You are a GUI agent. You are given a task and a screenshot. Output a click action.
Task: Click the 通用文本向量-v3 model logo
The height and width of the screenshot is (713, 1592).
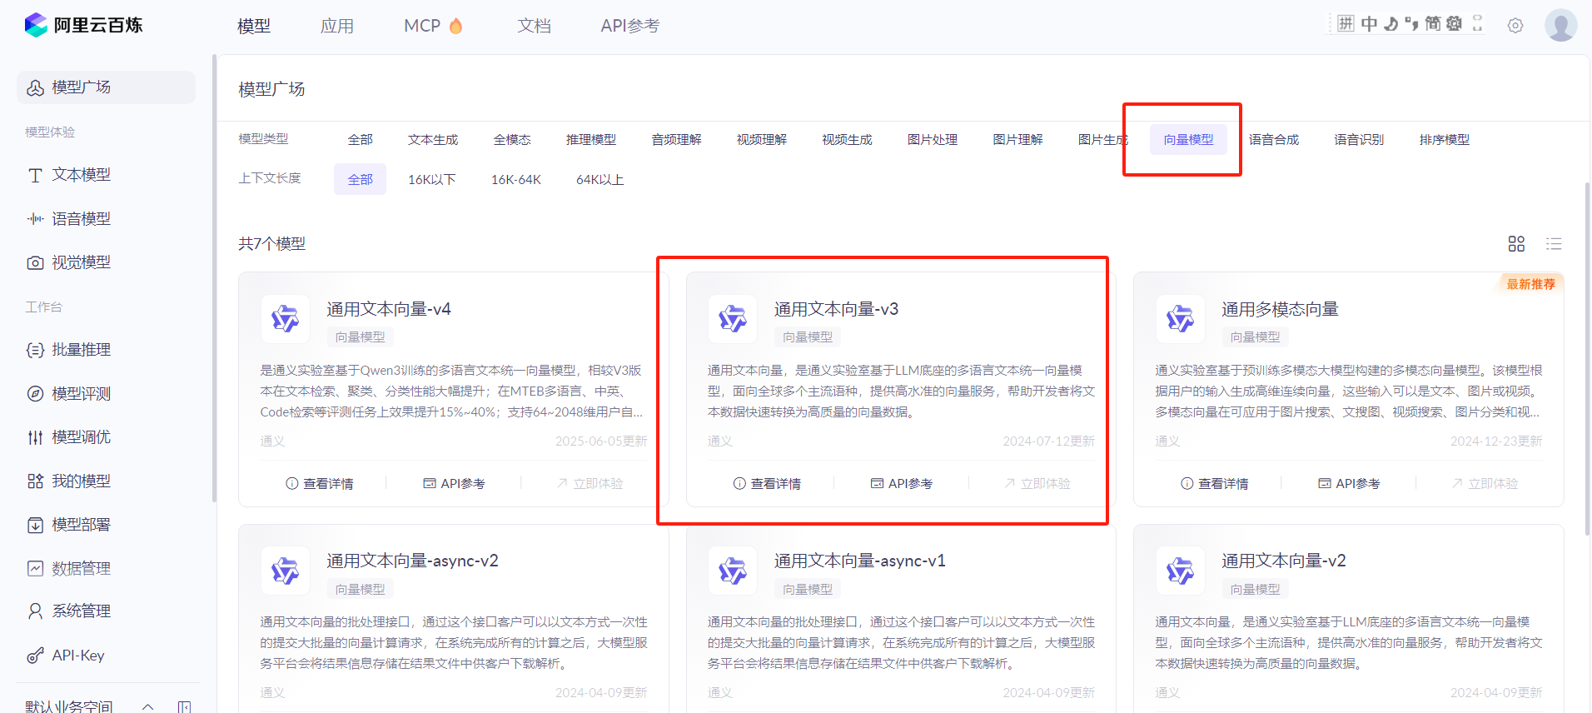[733, 318]
